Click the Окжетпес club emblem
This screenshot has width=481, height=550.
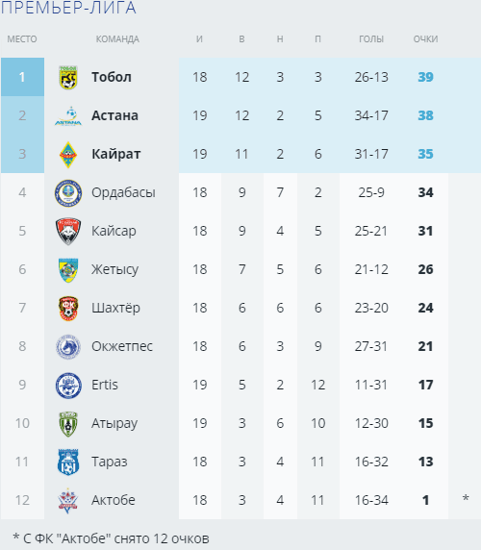click(68, 346)
